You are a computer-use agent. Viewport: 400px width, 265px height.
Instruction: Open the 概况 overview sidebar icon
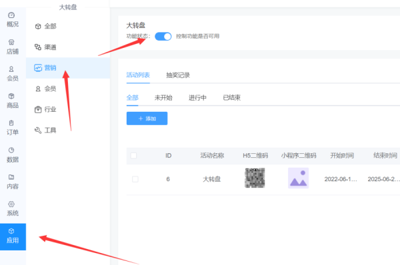[x=11, y=15]
